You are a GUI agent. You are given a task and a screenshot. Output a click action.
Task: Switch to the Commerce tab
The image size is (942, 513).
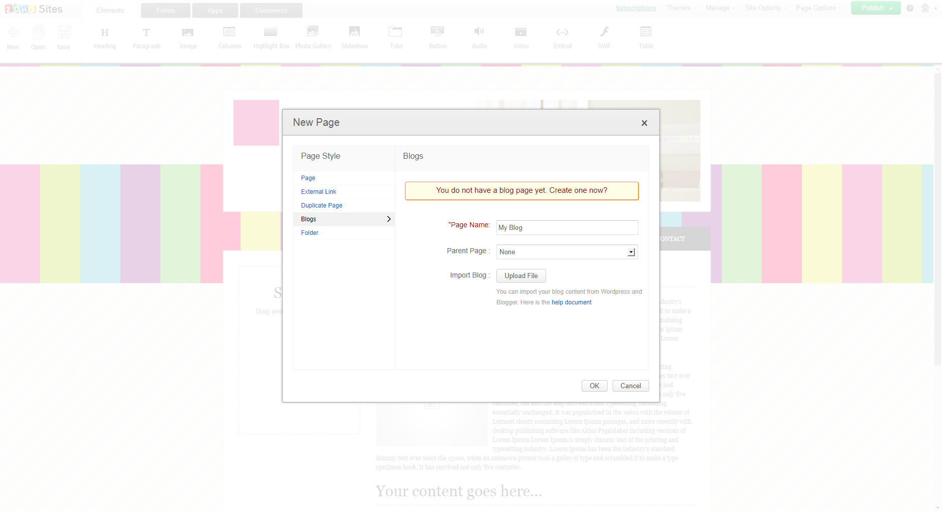tap(271, 10)
